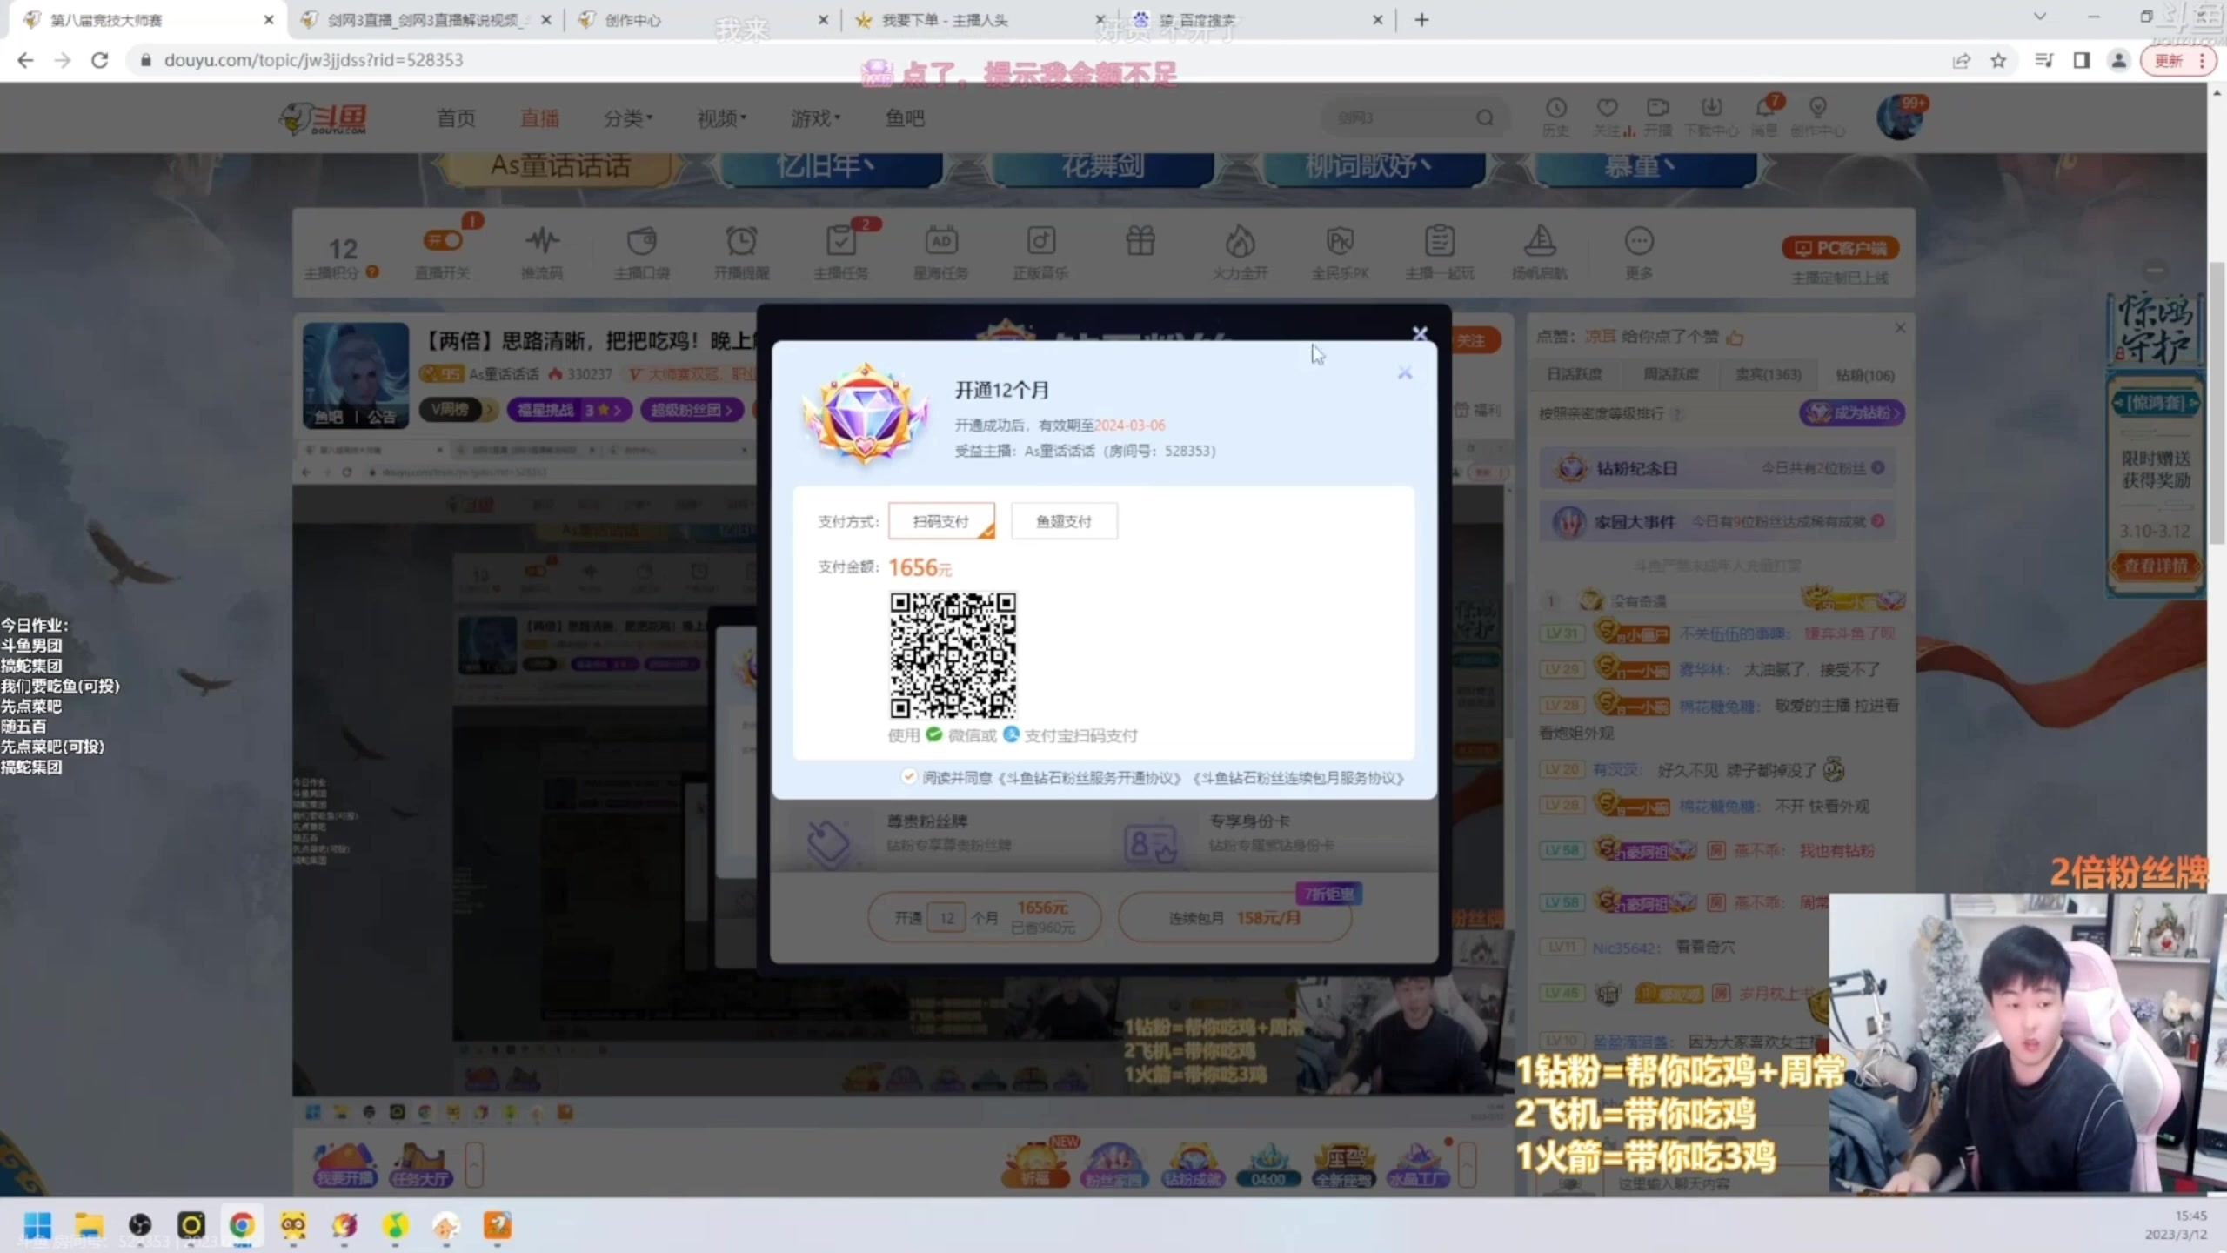This screenshot has height=1253, width=2227.
Task: Click the Douyu site search field
Action: [1398, 117]
